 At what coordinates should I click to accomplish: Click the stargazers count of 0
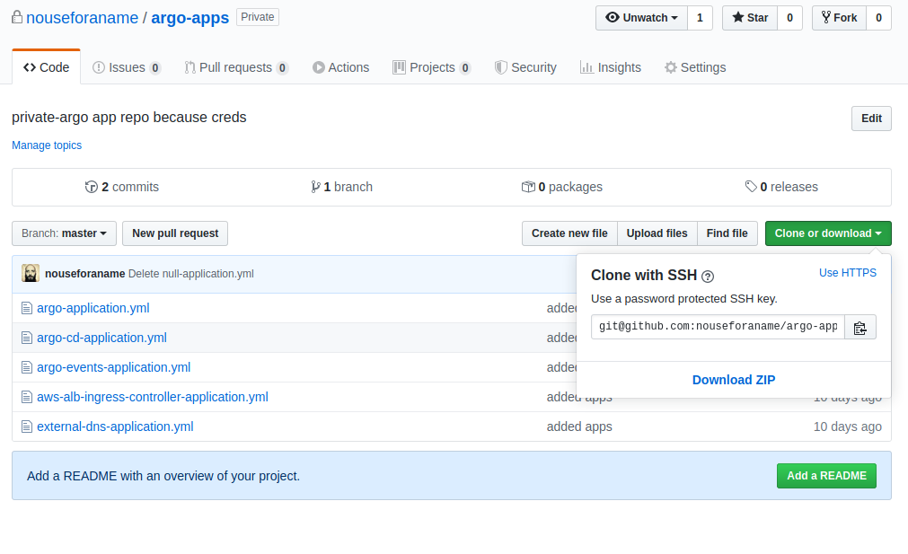(789, 18)
